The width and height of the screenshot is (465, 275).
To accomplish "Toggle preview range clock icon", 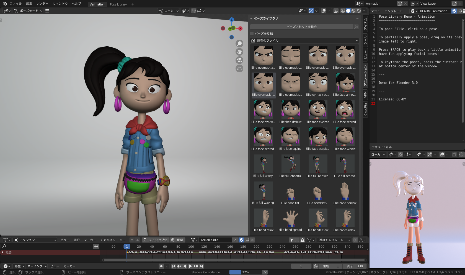I will [316, 266].
